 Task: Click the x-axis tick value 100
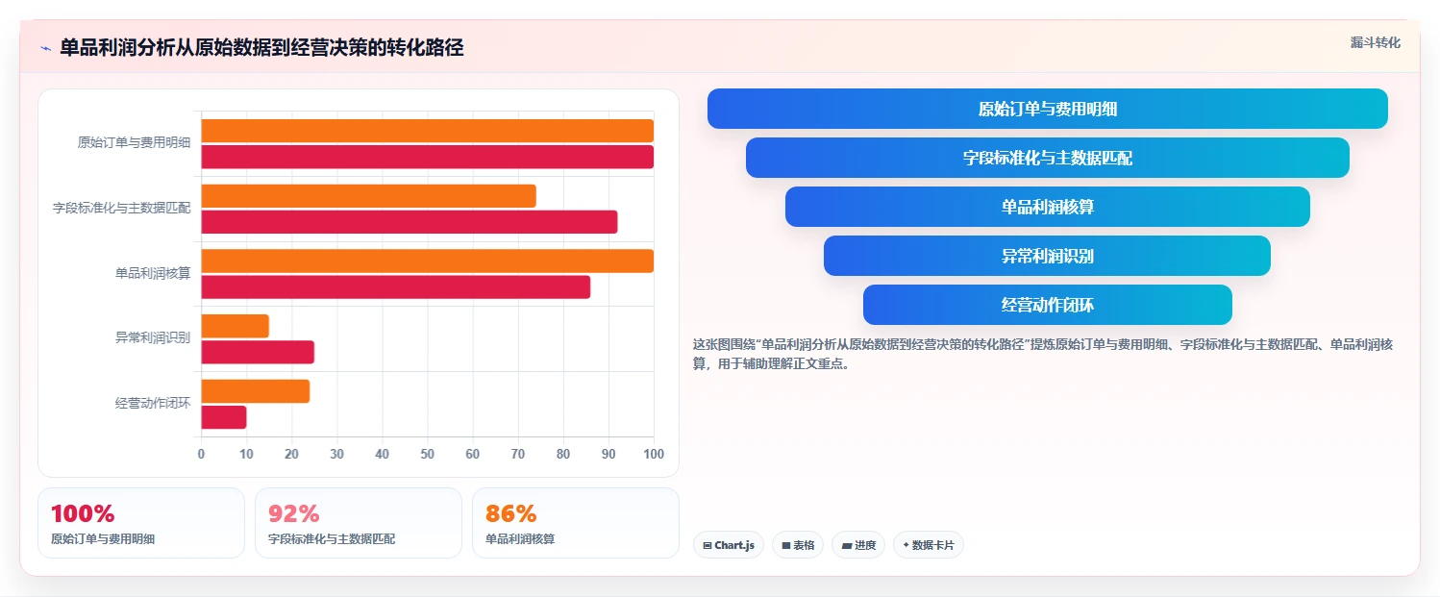click(654, 454)
